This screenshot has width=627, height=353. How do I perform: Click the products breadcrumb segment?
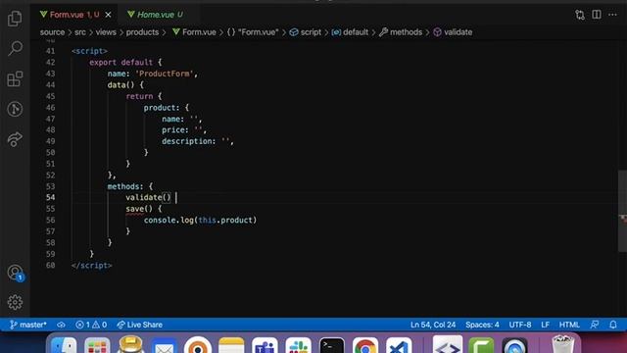click(142, 32)
